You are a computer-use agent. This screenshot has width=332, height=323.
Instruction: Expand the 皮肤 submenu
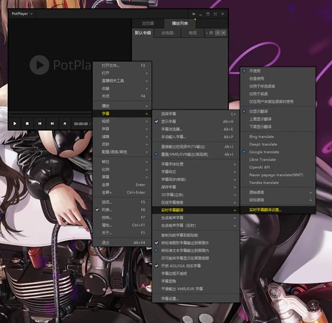point(122,144)
